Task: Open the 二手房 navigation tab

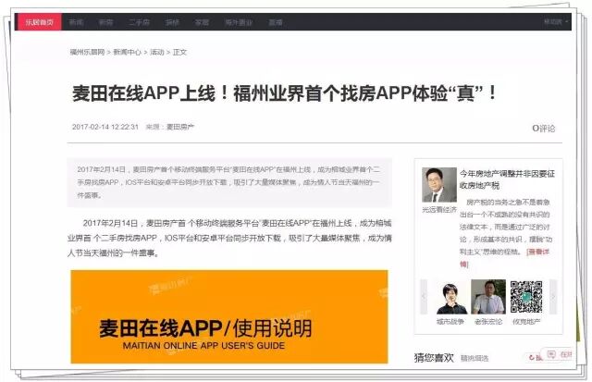Action: [x=139, y=21]
